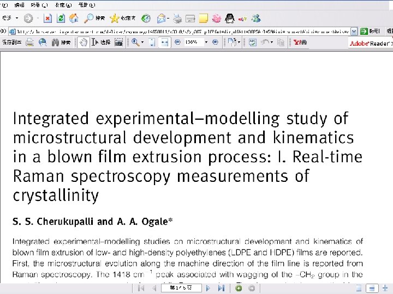
Task: Click the green previous view button
Action: coord(239,288)
